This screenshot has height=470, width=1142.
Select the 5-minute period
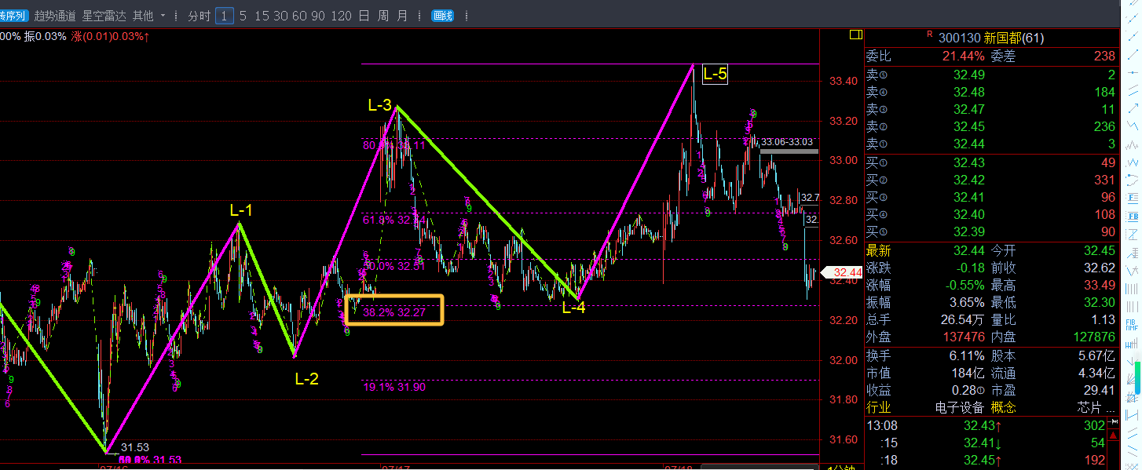coord(243,16)
